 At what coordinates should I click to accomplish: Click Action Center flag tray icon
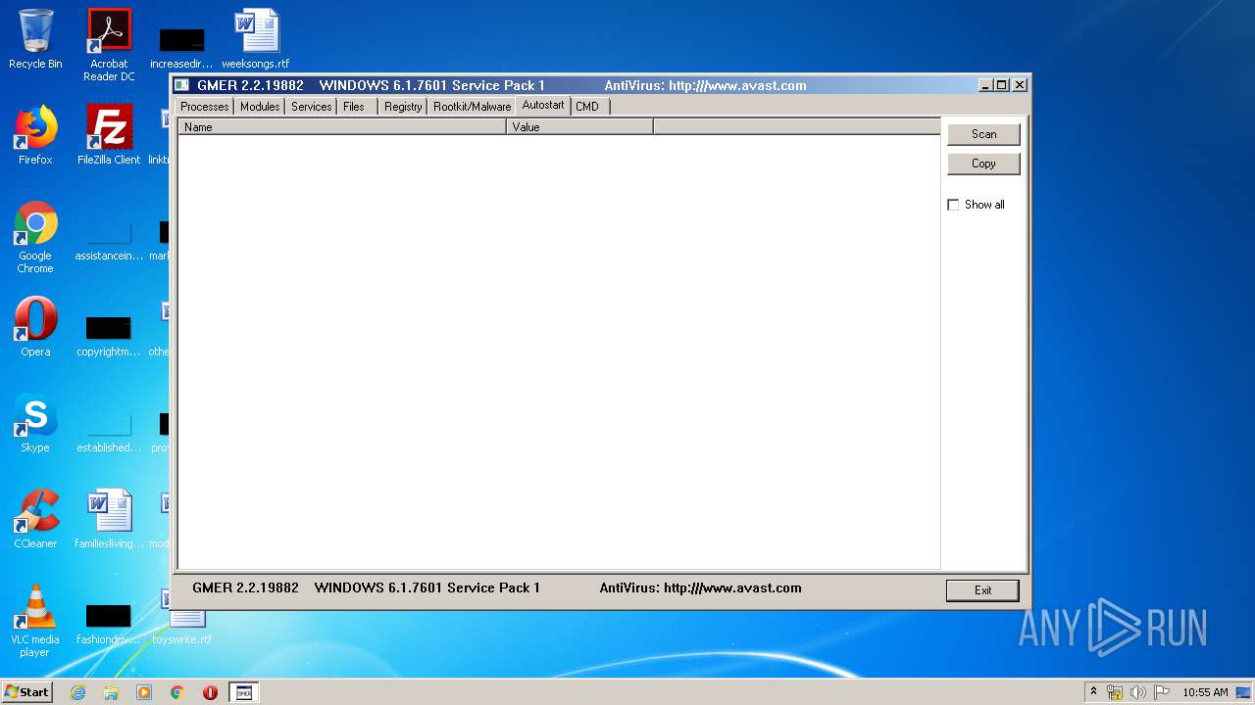pos(1162,692)
